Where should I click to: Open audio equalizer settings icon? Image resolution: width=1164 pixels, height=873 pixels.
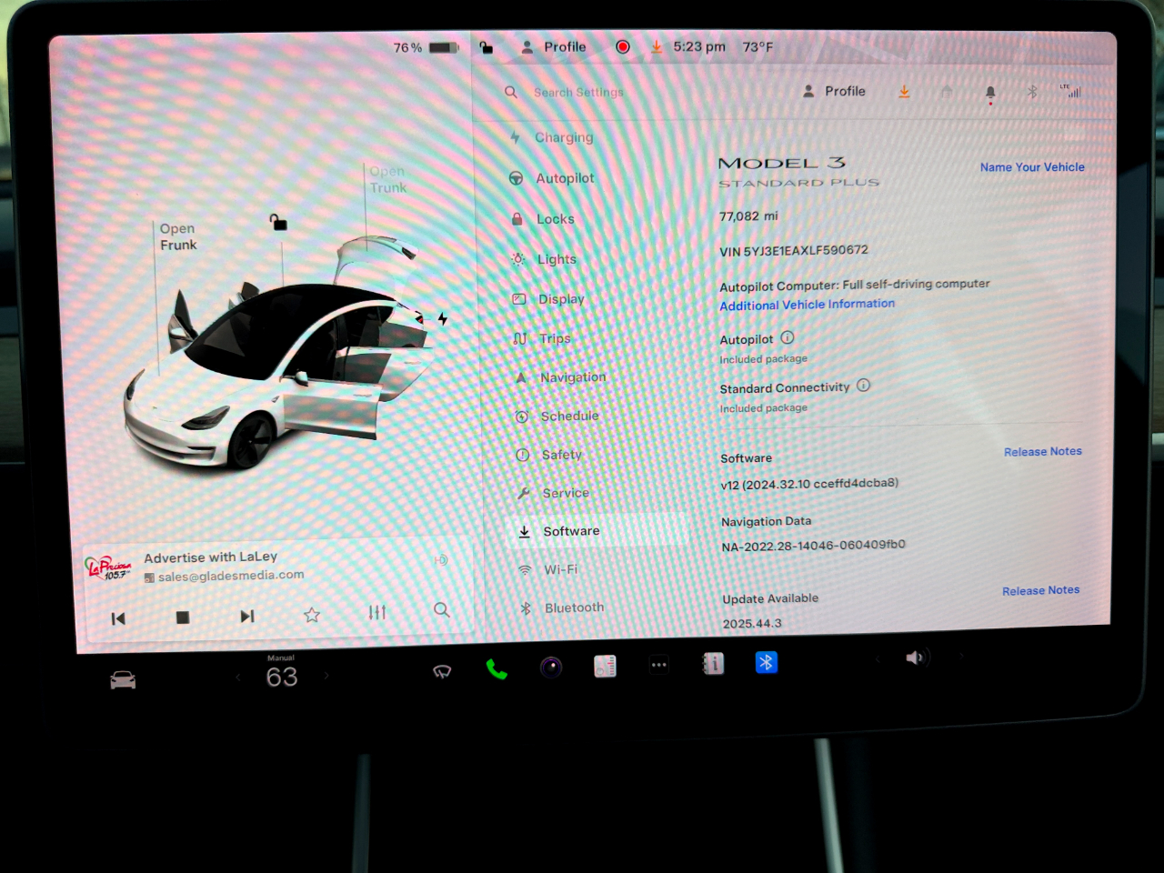pyautogui.click(x=377, y=612)
